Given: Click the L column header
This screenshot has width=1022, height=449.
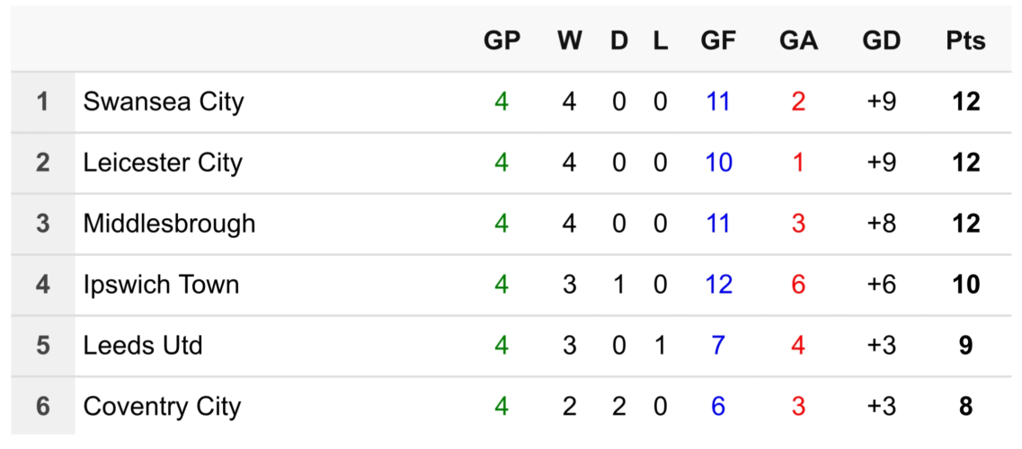Looking at the screenshot, I should coord(661,40).
